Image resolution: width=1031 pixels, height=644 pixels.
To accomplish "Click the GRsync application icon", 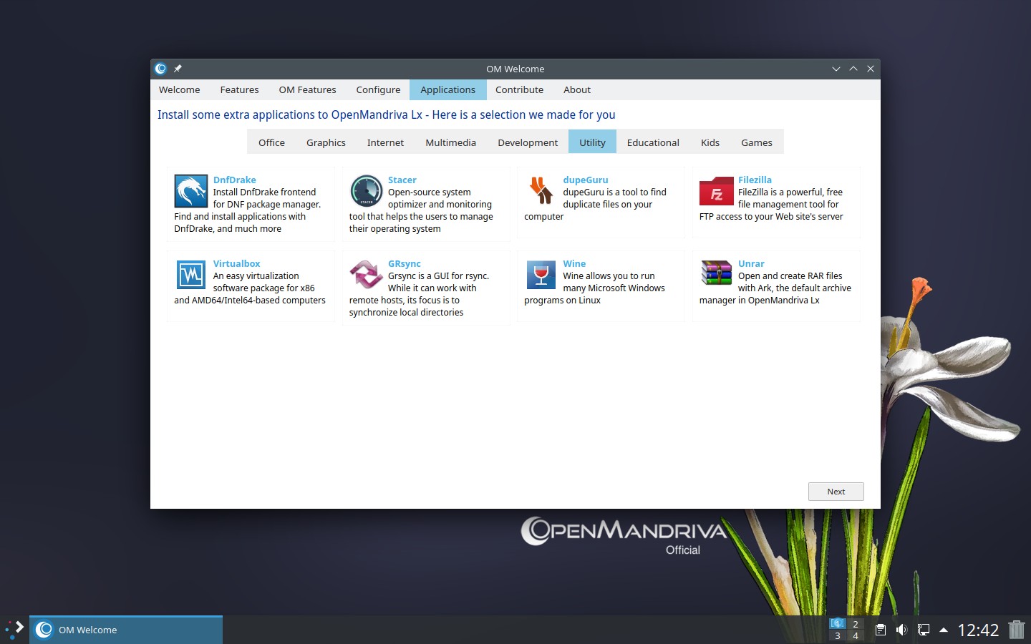I will (x=366, y=275).
